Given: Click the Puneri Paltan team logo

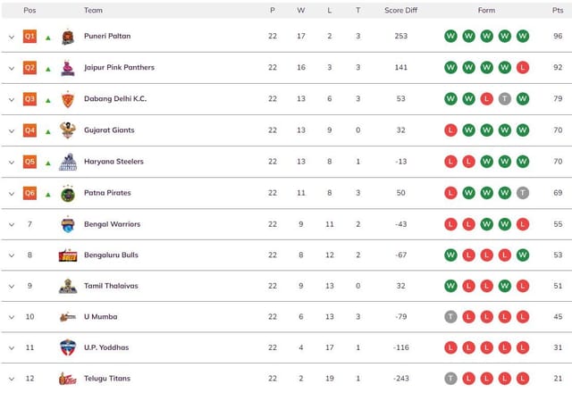Looking at the screenshot, I should pos(68,37).
